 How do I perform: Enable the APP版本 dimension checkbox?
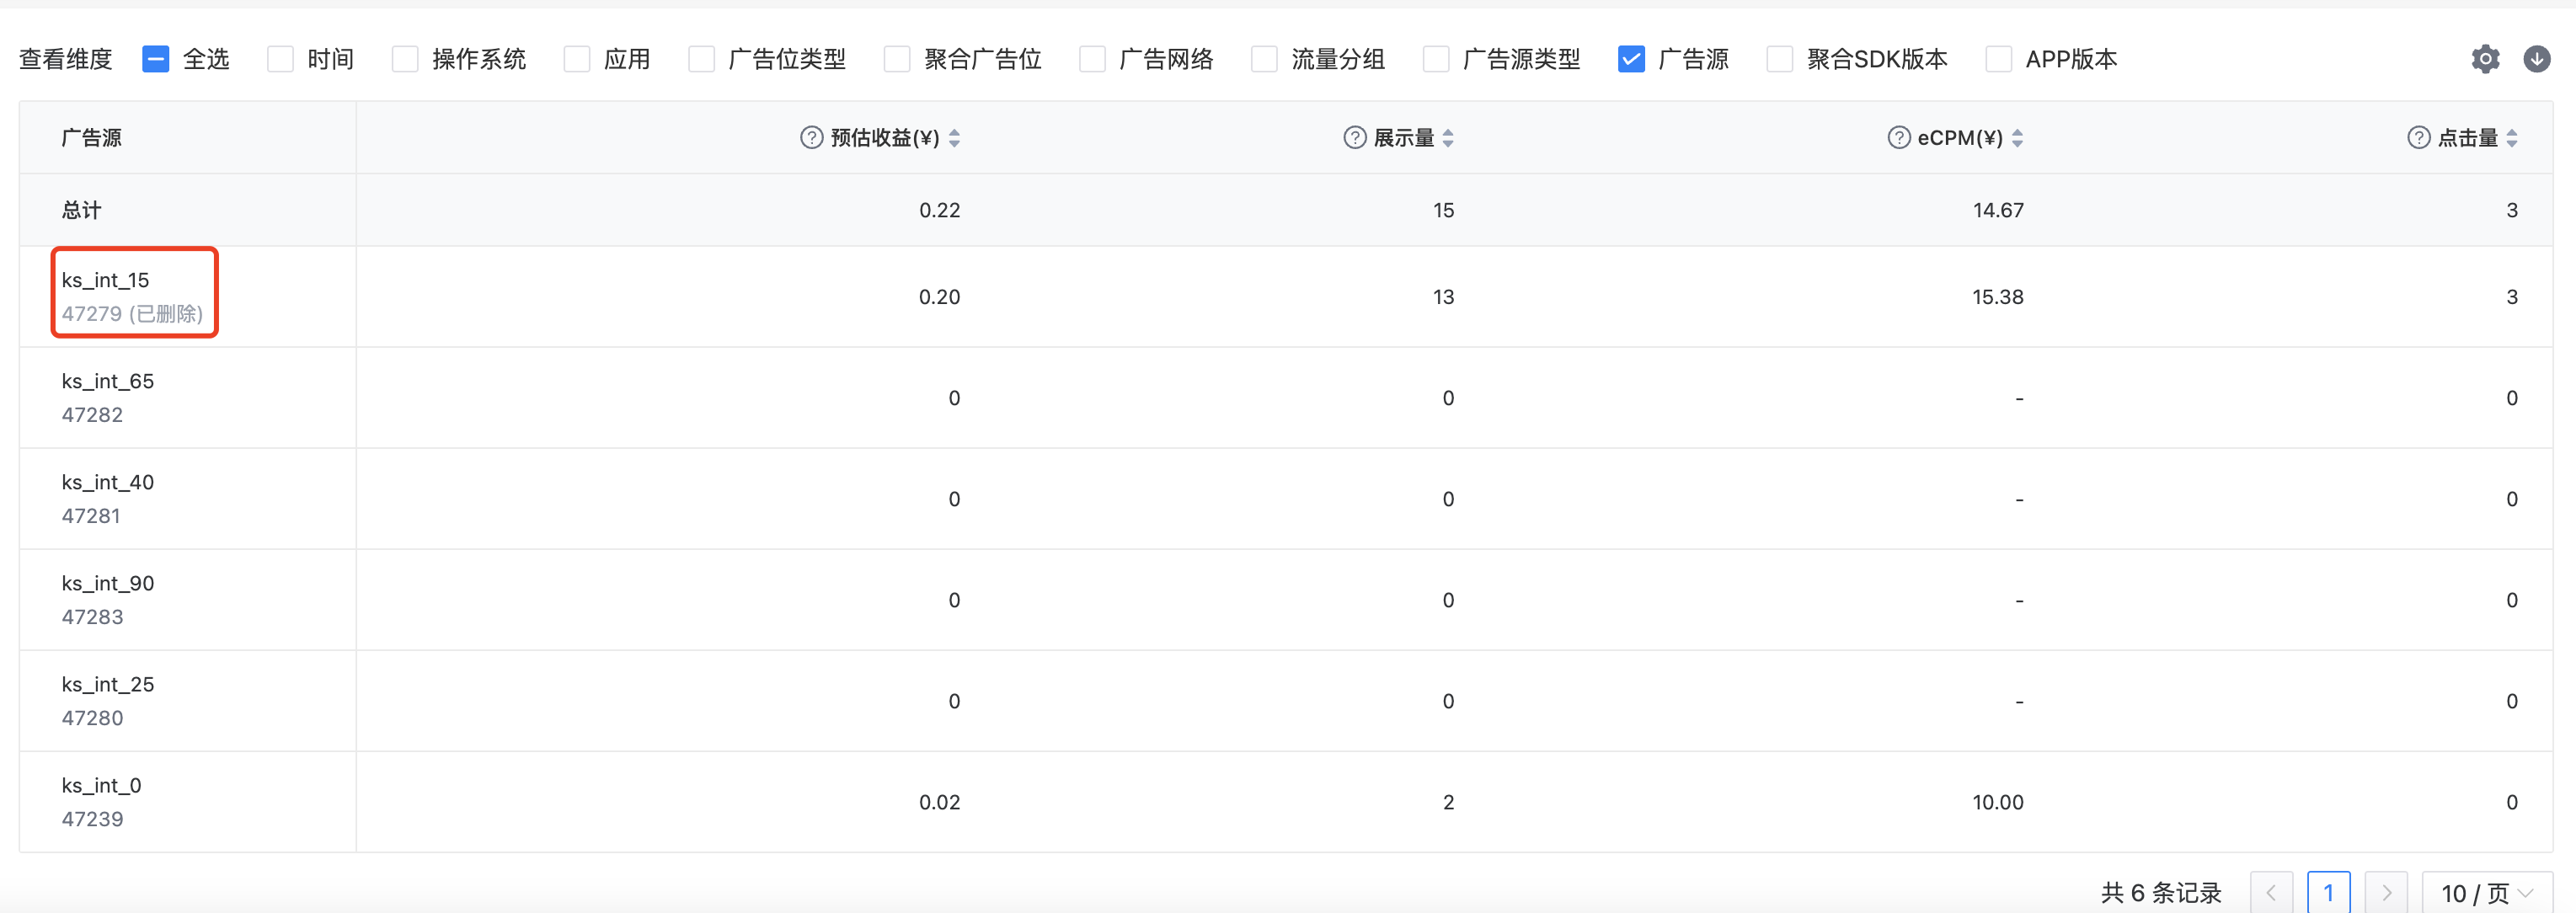coord(1999,59)
